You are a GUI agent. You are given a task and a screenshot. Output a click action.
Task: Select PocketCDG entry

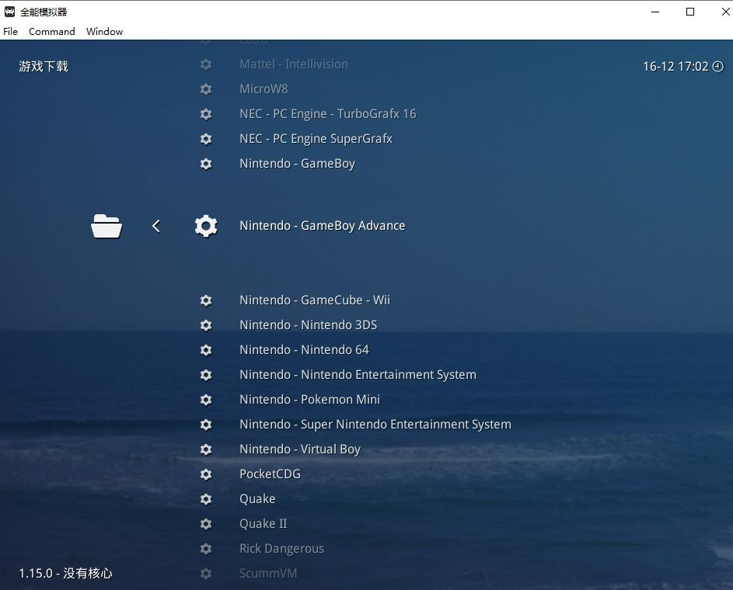(x=271, y=474)
